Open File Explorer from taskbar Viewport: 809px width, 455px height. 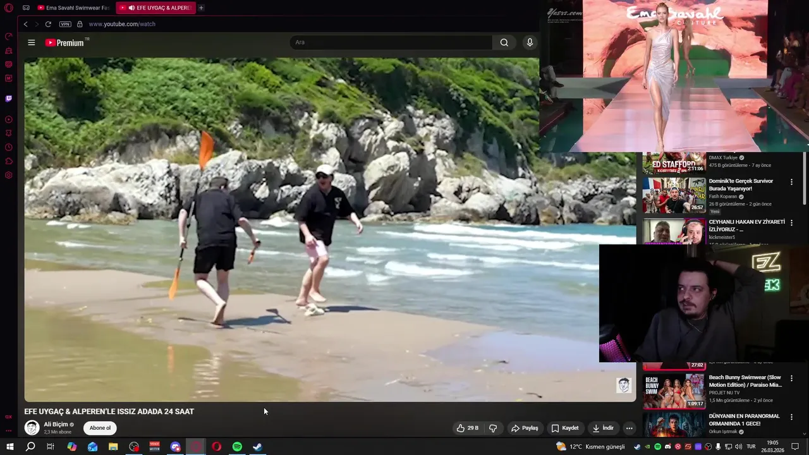113,447
